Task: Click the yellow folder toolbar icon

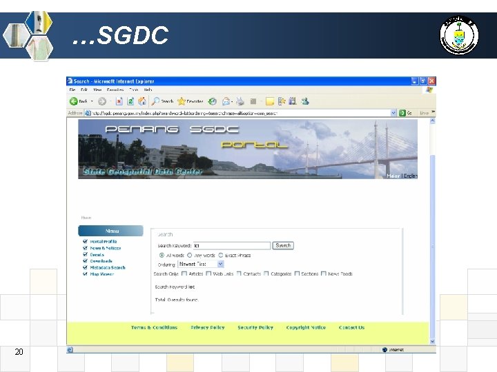Action: 270,101
